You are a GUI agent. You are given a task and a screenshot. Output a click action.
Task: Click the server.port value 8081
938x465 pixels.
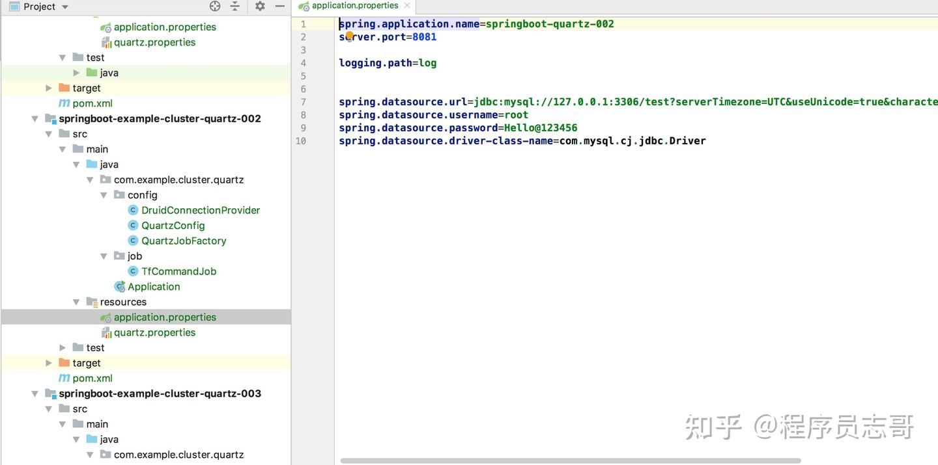(424, 37)
